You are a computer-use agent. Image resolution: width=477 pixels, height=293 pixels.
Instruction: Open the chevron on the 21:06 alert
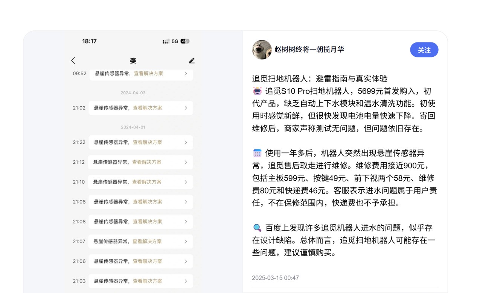tap(186, 261)
